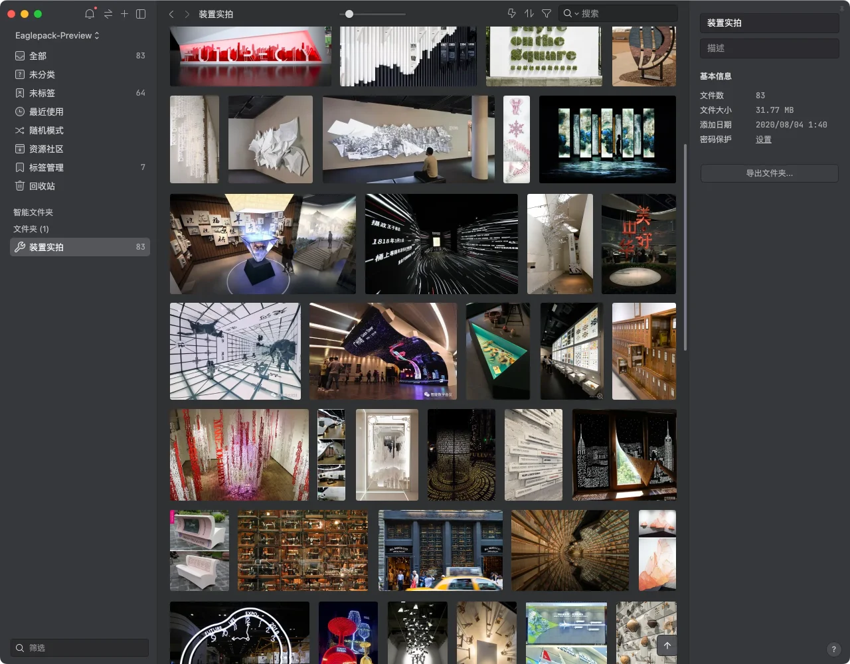Open the blue glowing panels thumbnail
The width and height of the screenshot is (850, 664).
click(x=608, y=139)
